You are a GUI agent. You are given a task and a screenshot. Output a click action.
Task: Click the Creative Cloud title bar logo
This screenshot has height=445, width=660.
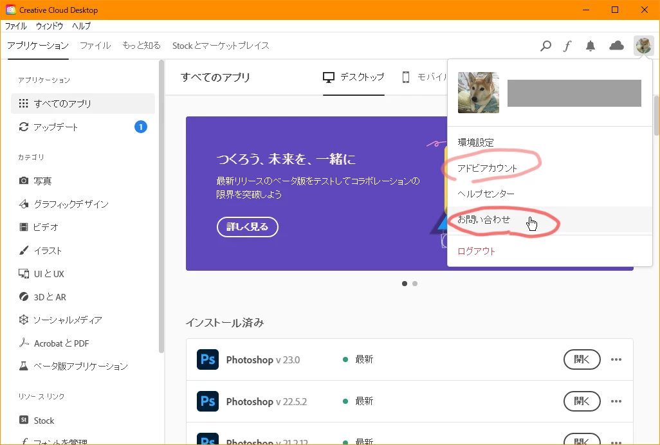(x=10, y=10)
